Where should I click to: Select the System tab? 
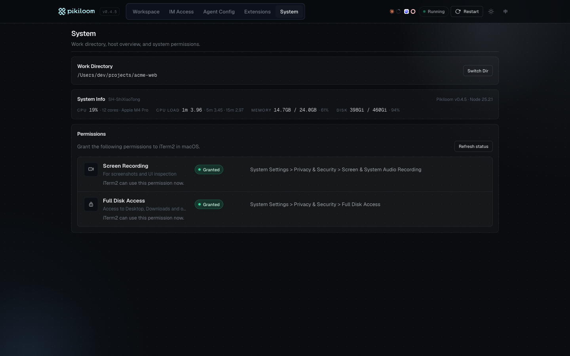coord(289,11)
